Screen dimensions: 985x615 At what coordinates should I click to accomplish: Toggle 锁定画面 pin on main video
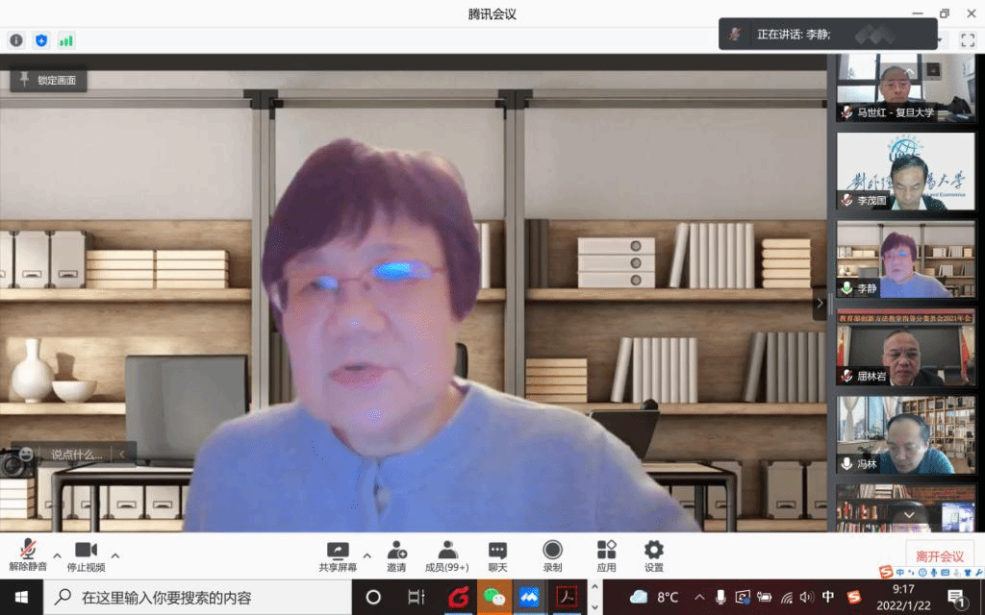49,81
